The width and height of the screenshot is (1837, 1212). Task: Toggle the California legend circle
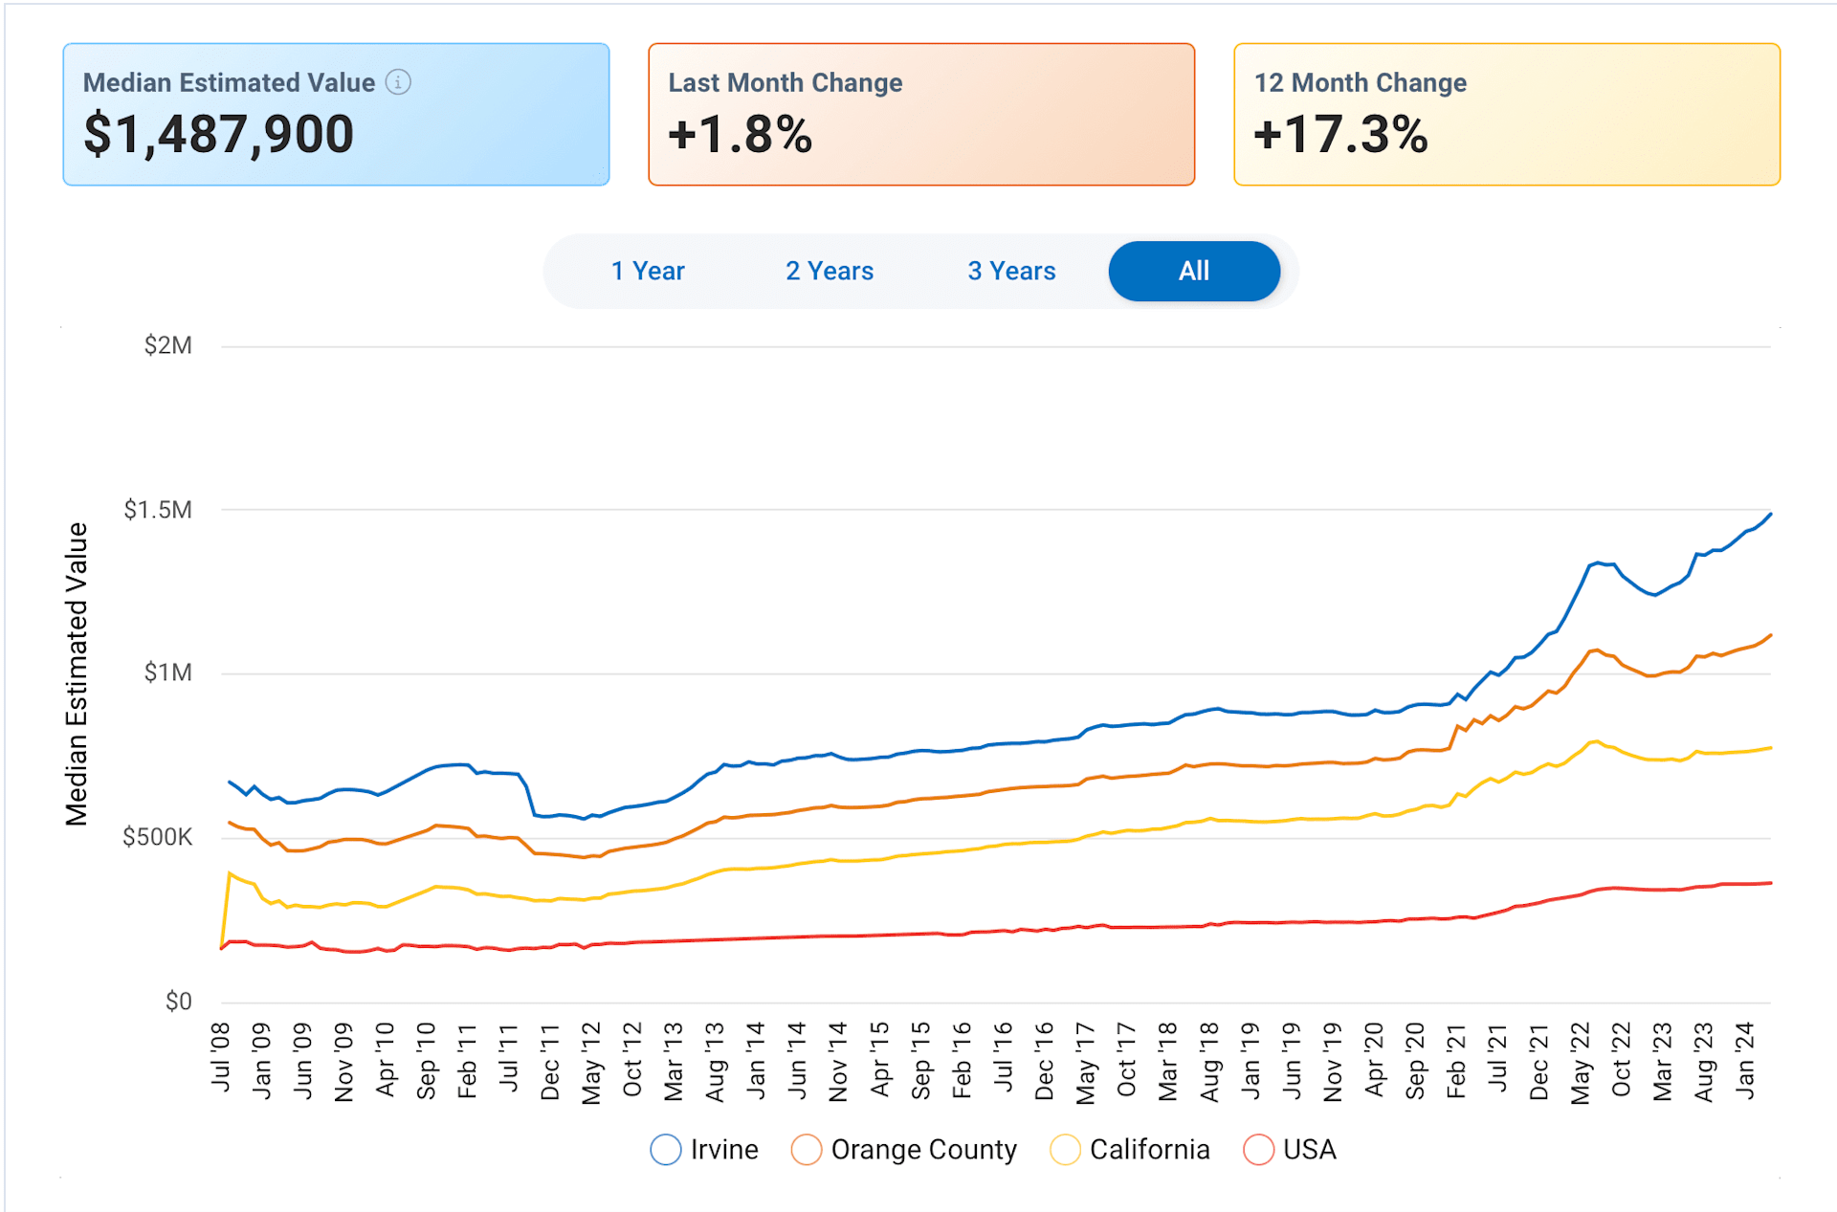coord(1065,1150)
